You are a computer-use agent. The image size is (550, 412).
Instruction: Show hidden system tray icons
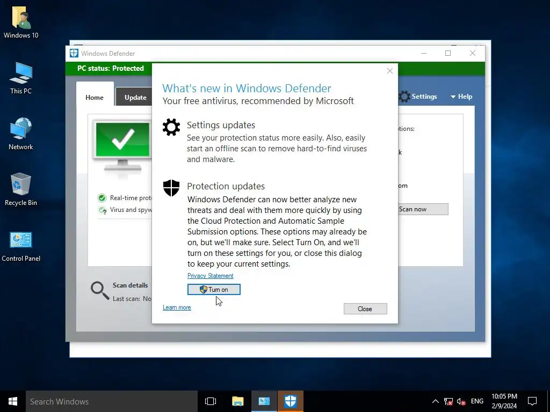coord(435,401)
